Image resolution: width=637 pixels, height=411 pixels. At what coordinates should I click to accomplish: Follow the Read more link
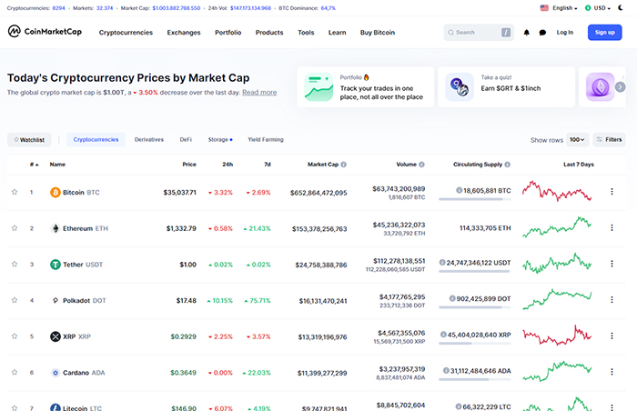point(259,92)
